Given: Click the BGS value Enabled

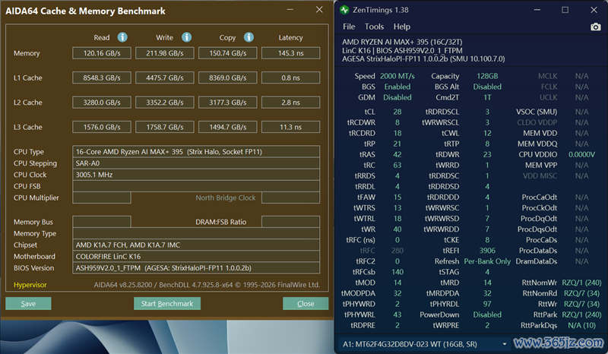Looking at the screenshot, I should [x=397, y=87].
